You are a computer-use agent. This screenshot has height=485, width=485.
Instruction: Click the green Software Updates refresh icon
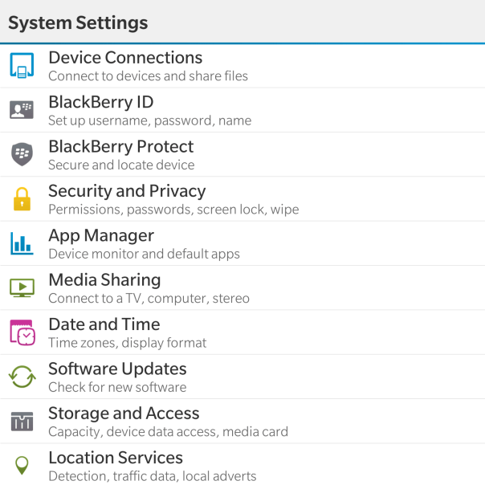(x=22, y=376)
